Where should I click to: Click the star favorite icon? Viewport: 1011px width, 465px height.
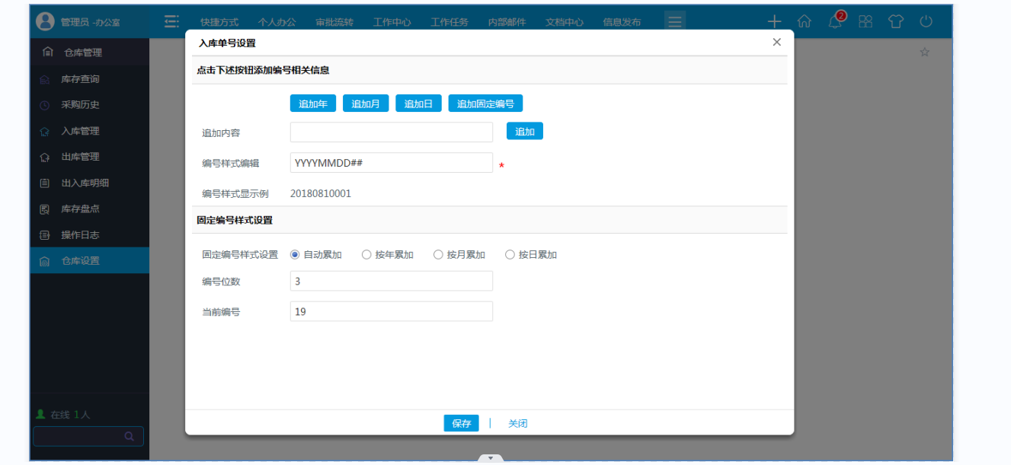click(924, 53)
